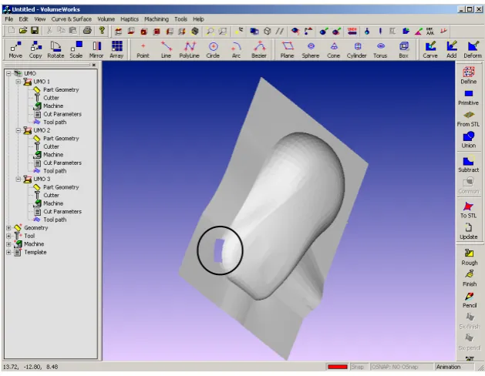Create a Cone primitive

[x=333, y=50]
